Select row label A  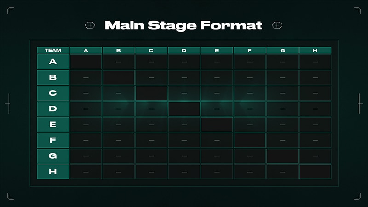(53, 62)
